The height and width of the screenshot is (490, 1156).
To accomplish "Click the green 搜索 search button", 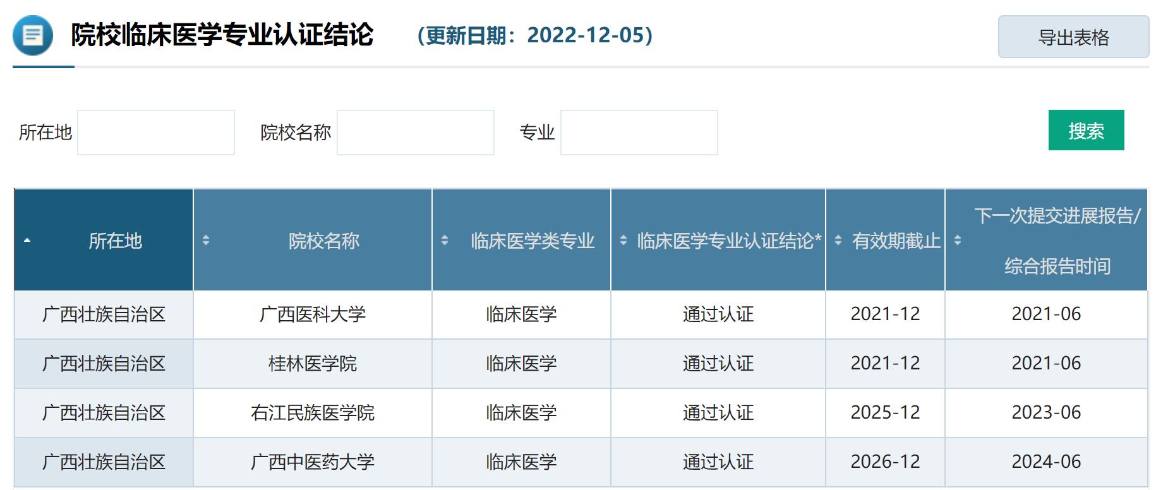I will [1085, 131].
